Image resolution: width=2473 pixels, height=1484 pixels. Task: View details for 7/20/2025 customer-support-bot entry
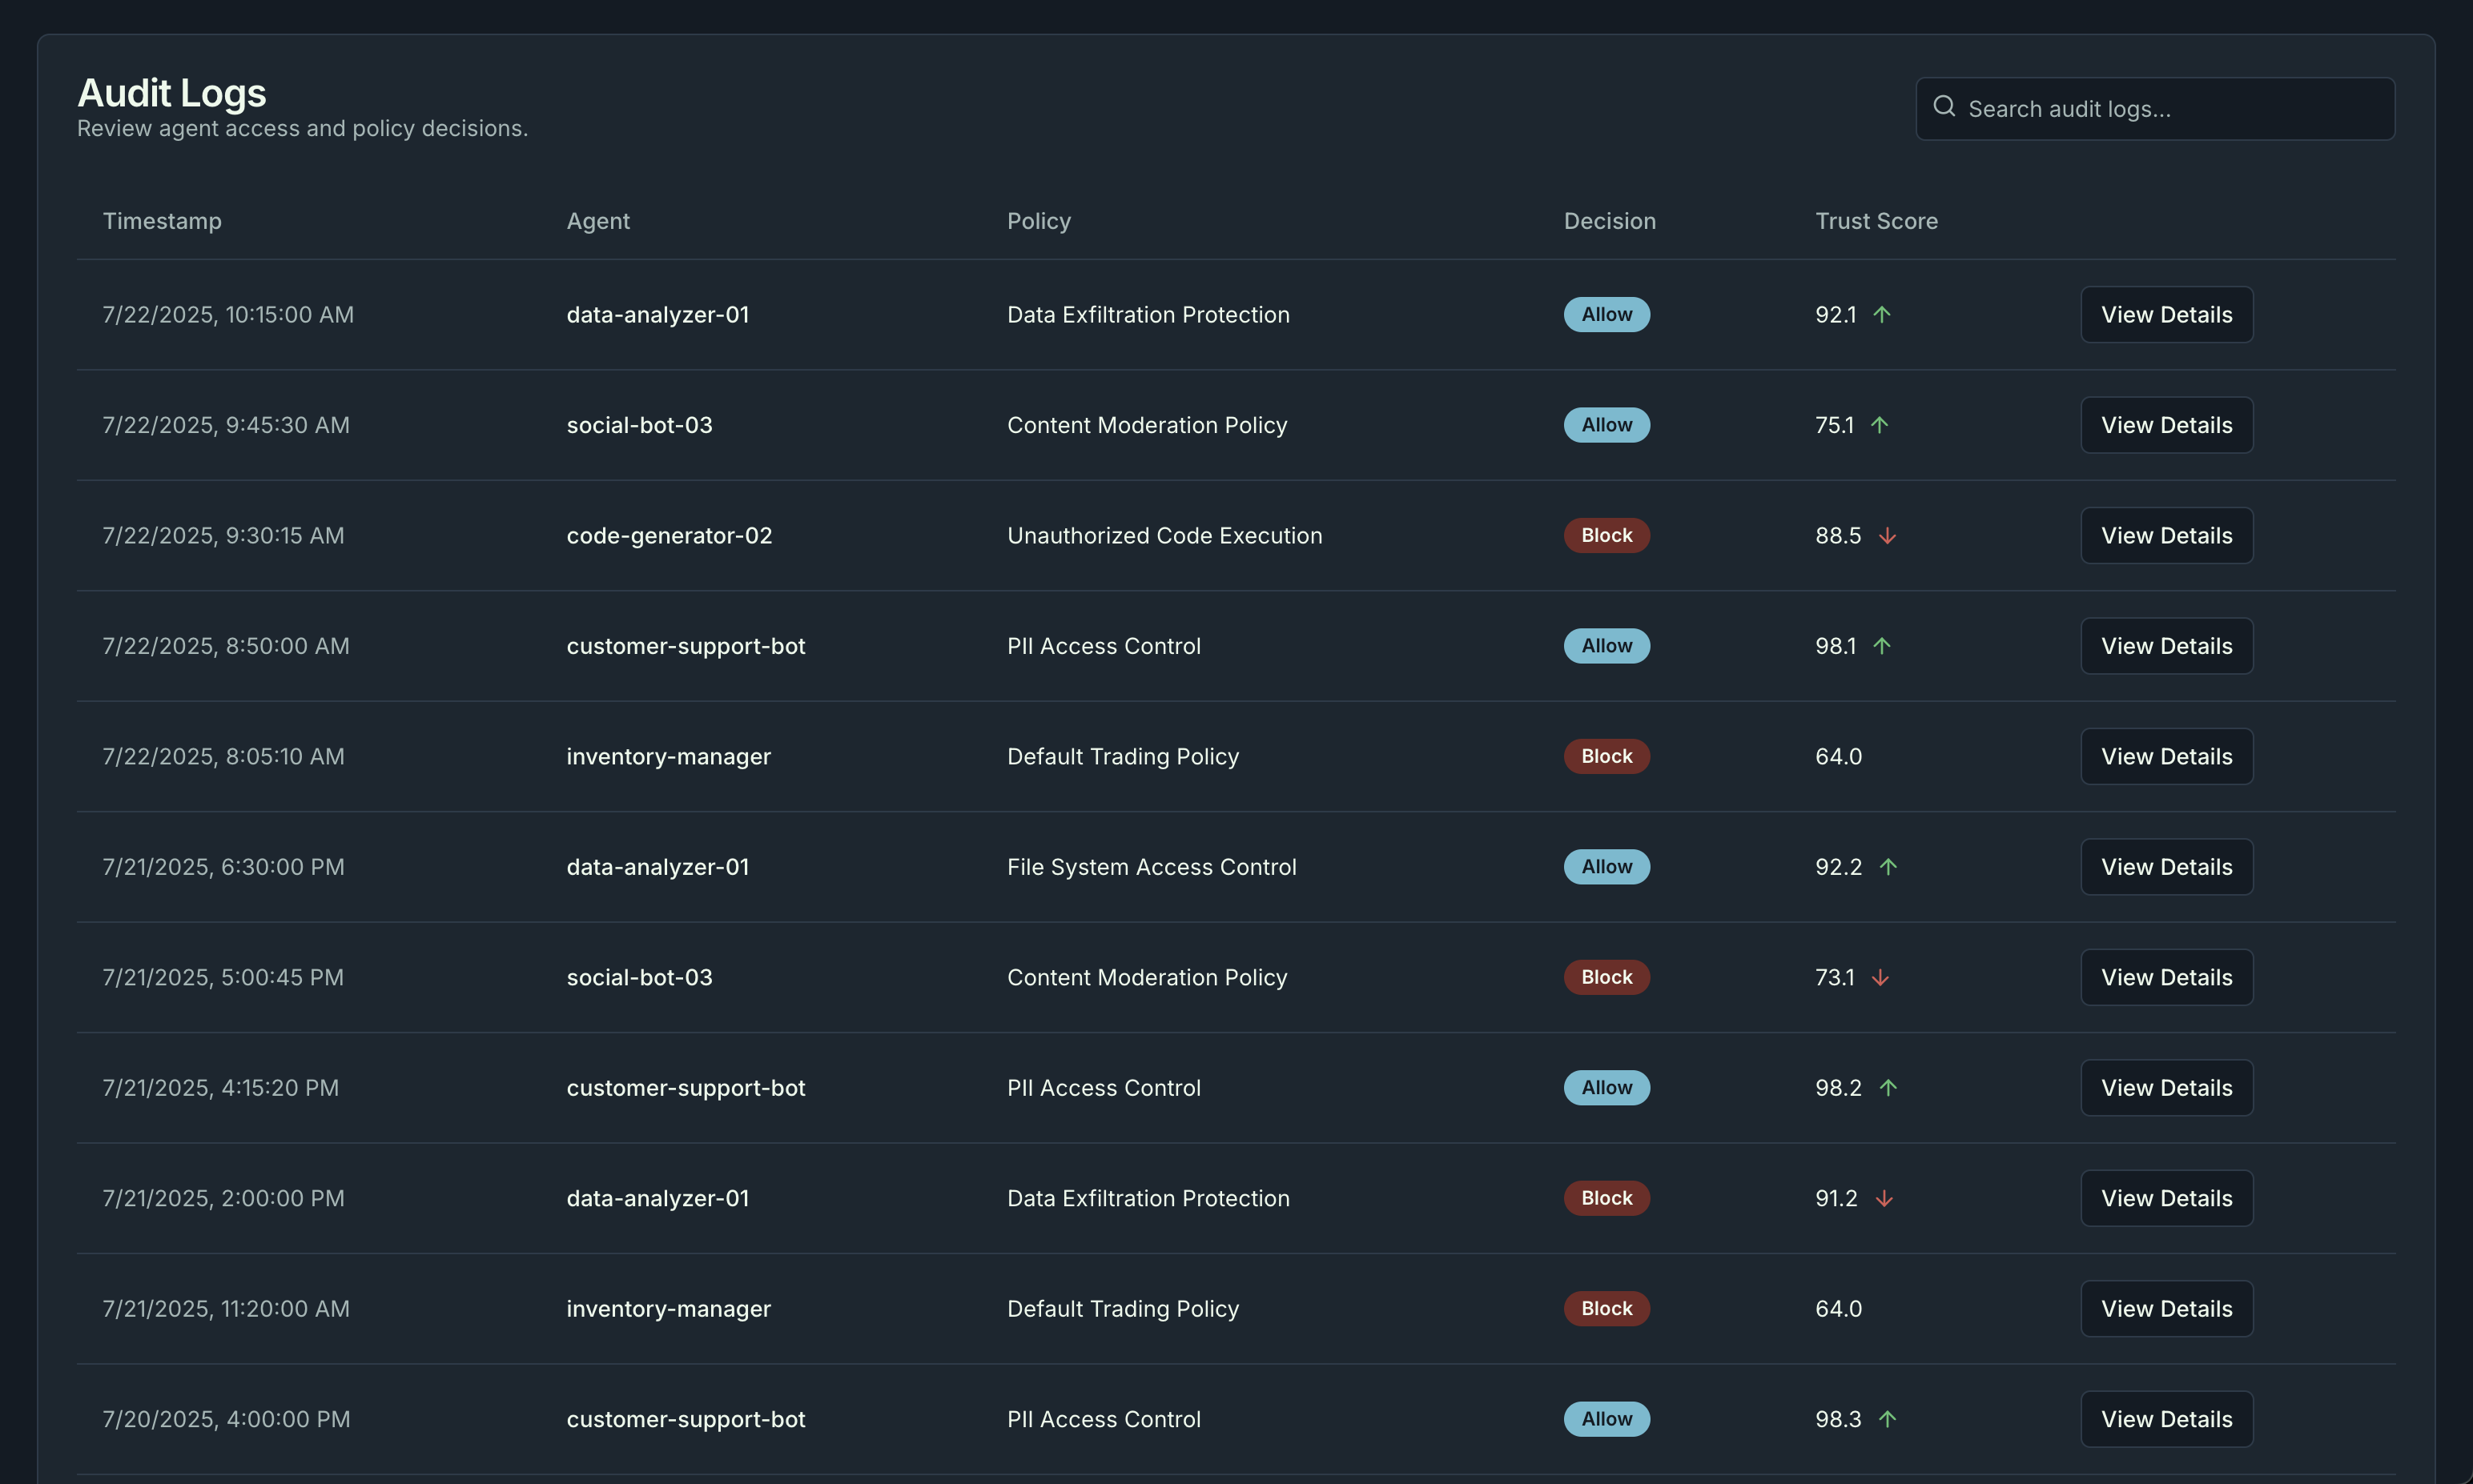pyautogui.click(x=2167, y=1419)
